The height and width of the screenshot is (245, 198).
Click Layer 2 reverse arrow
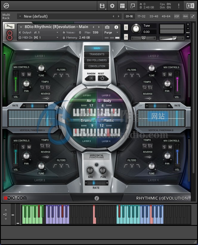point(148,98)
